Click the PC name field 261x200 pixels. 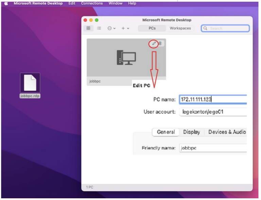[x=213, y=100]
